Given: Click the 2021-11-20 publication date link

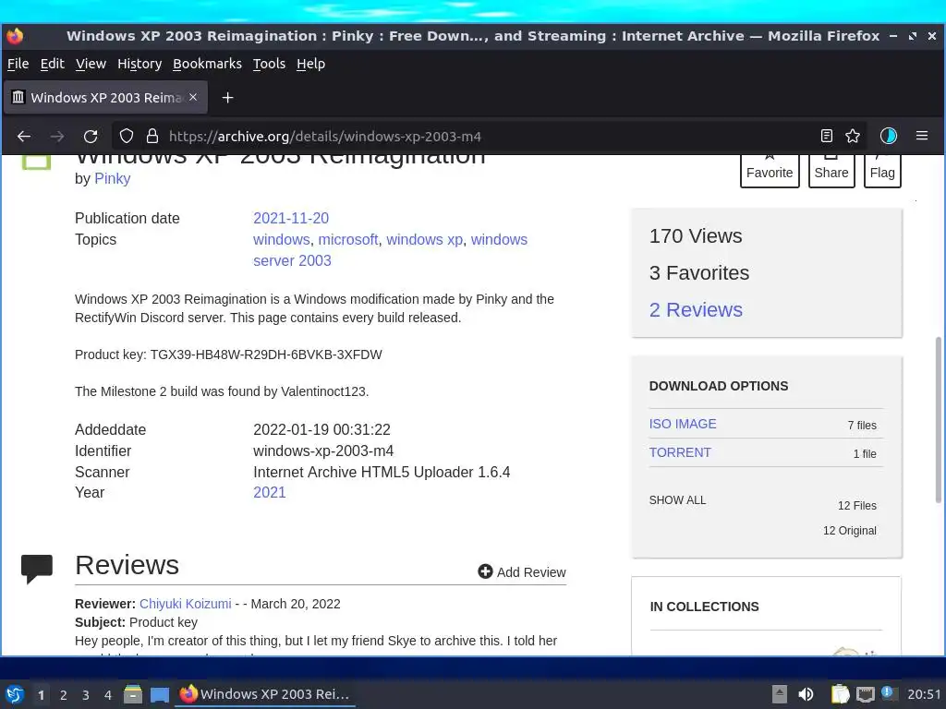Looking at the screenshot, I should pos(291,218).
